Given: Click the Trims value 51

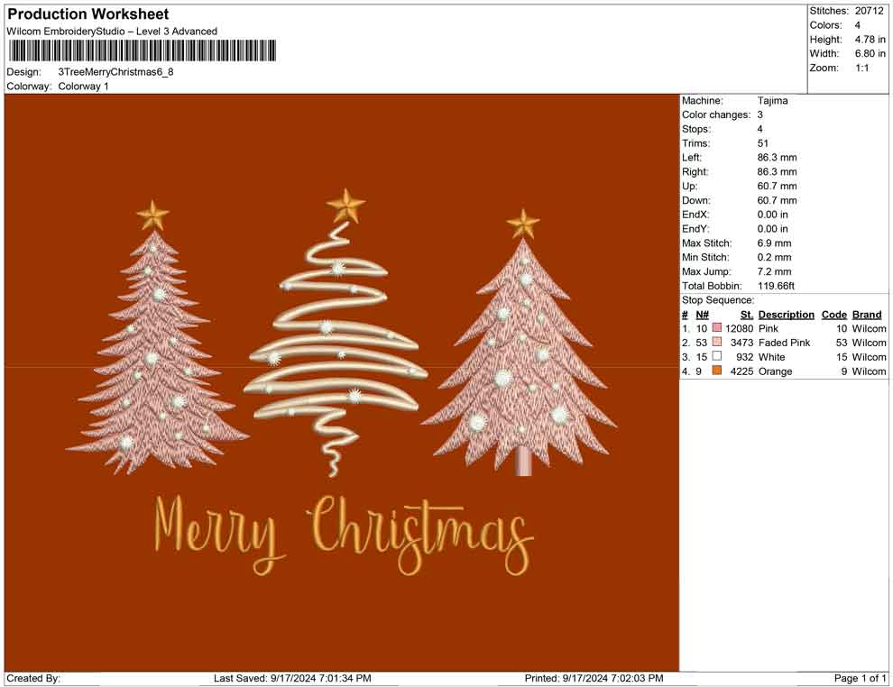Looking at the screenshot, I should pos(762,143).
